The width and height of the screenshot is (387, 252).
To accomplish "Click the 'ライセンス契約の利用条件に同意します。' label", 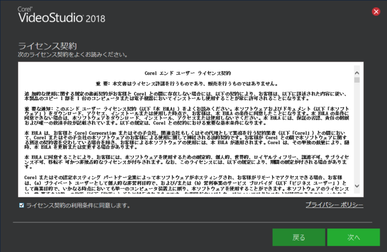I will coord(78,205).
